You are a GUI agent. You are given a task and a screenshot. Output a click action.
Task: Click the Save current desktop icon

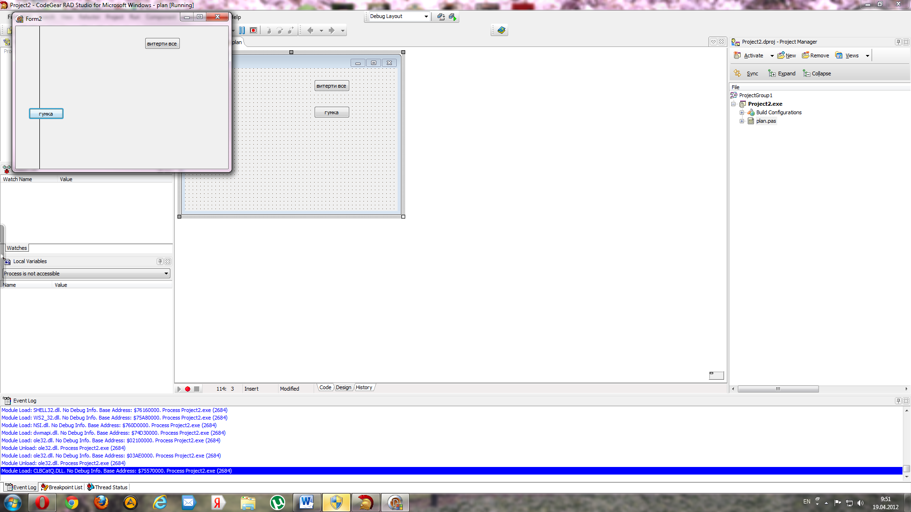pyautogui.click(x=441, y=17)
